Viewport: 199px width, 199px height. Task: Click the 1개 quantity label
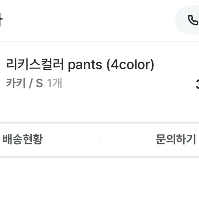(55, 83)
